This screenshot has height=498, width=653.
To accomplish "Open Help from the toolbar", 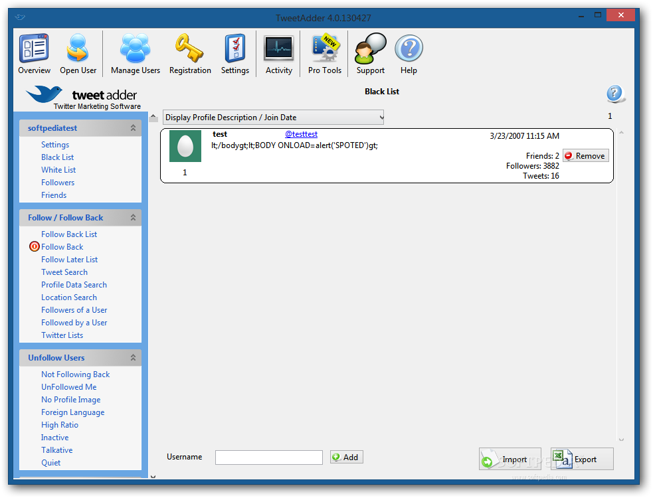I will tap(409, 54).
